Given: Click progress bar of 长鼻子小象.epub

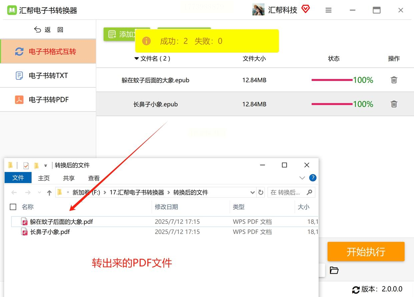Looking at the screenshot, I should coord(332,104).
